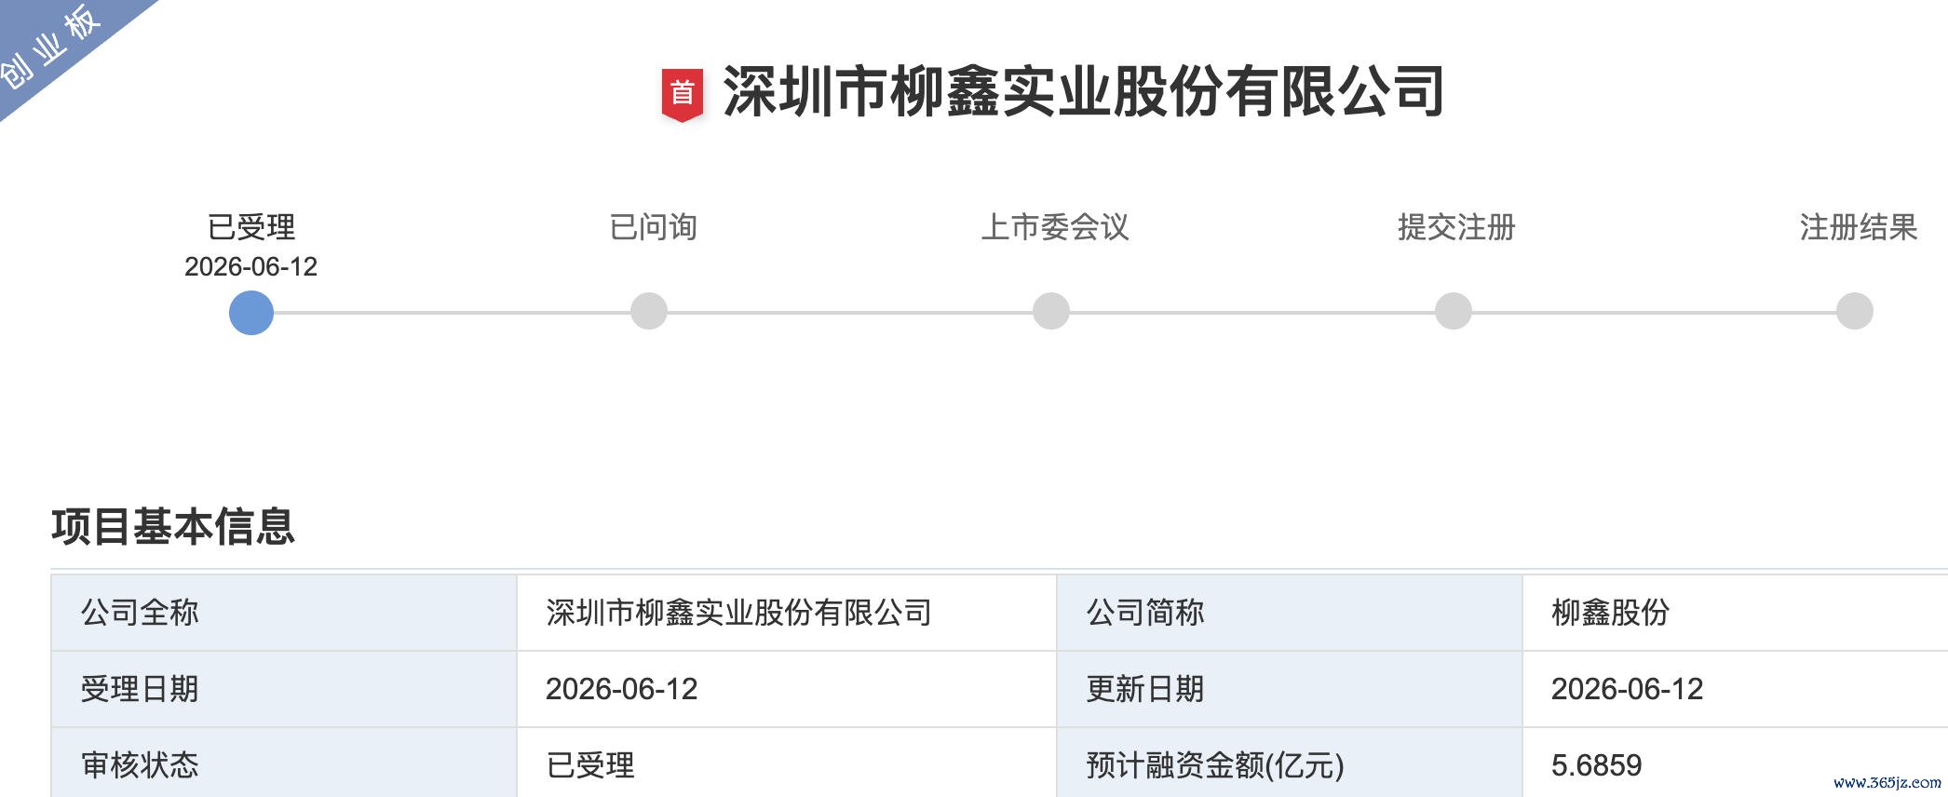
Task: Select the 已问询 stage label
Action: (653, 227)
